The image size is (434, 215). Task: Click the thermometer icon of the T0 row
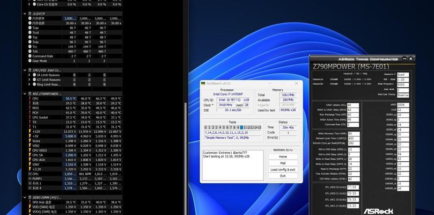(x=30, y=122)
